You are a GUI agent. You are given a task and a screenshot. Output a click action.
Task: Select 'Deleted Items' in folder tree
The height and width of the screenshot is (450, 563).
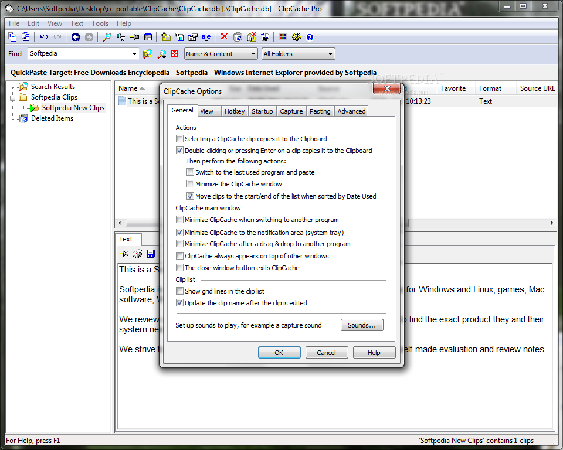click(x=52, y=118)
